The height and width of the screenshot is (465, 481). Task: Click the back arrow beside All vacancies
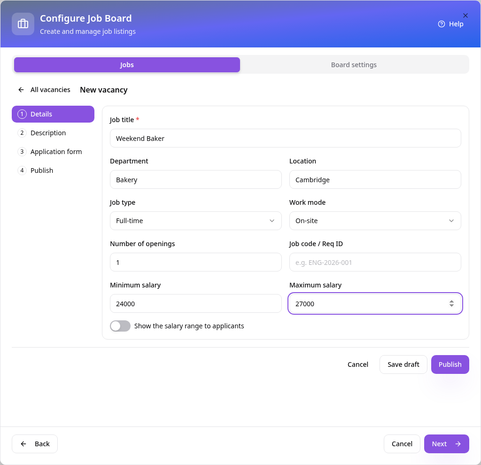[21, 90]
